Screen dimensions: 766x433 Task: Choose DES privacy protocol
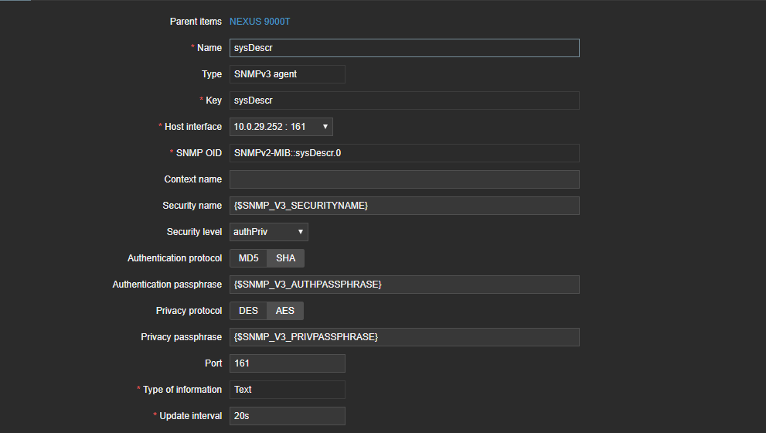coord(248,311)
